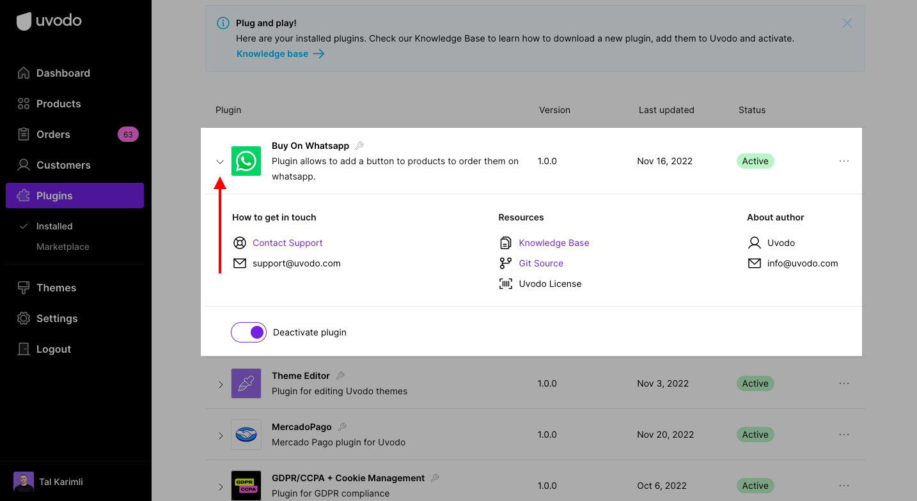
Task: Click the Last updated column header
Action: point(666,110)
